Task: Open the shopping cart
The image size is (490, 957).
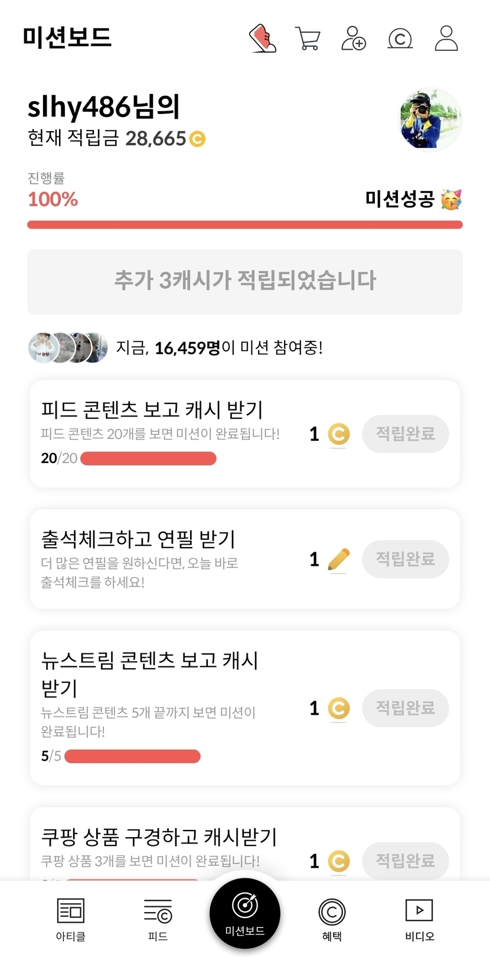Action: tap(307, 39)
